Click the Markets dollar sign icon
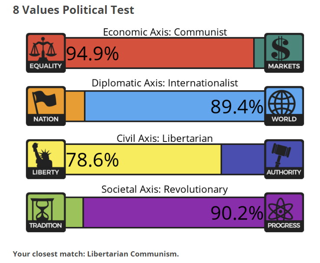Image resolution: width=320 pixels, height=263 pixels. (284, 49)
